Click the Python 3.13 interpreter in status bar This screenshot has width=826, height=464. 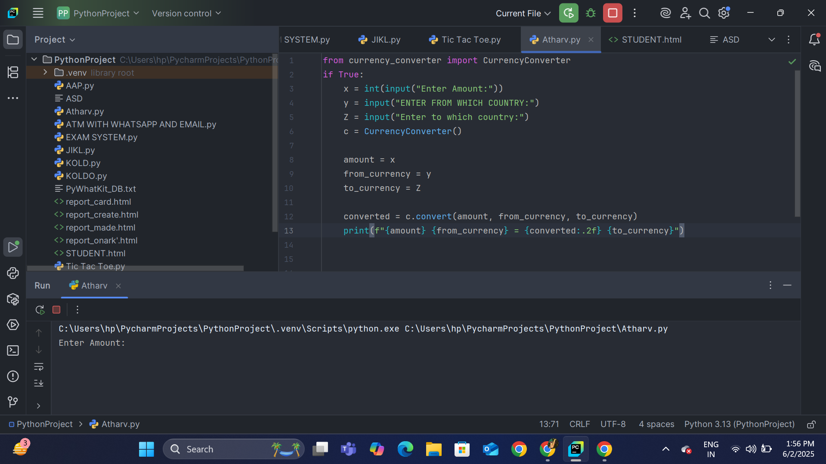tap(739, 424)
